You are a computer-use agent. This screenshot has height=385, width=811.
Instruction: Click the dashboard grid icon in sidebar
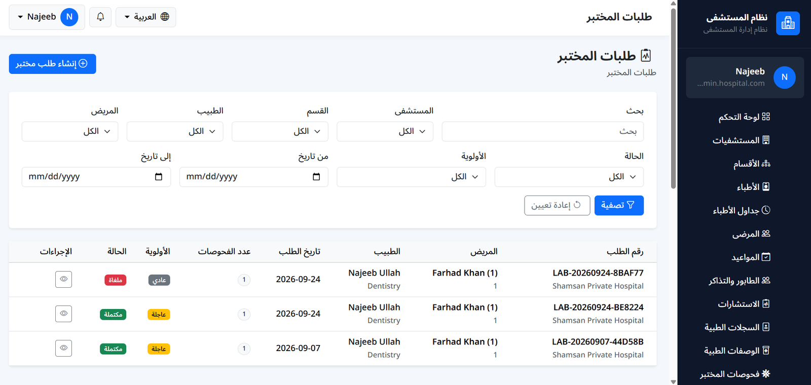pyautogui.click(x=766, y=117)
